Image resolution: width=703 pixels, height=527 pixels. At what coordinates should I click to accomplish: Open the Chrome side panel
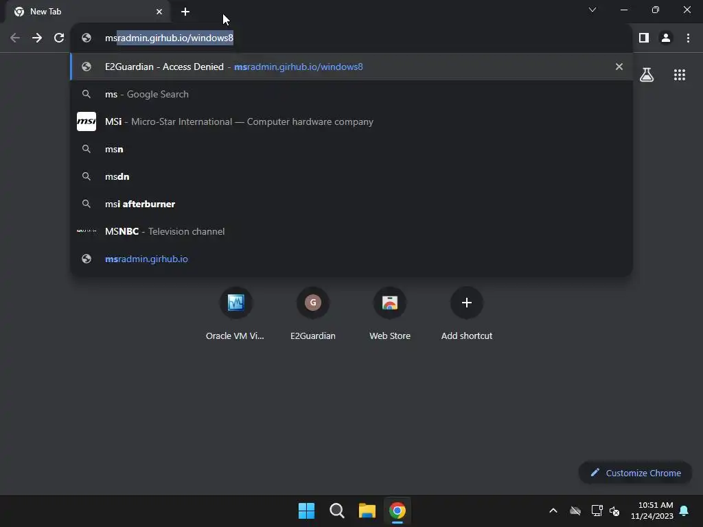[644, 38]
